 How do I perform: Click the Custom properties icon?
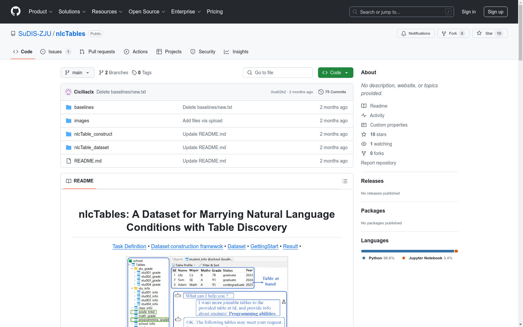point(364,125)
